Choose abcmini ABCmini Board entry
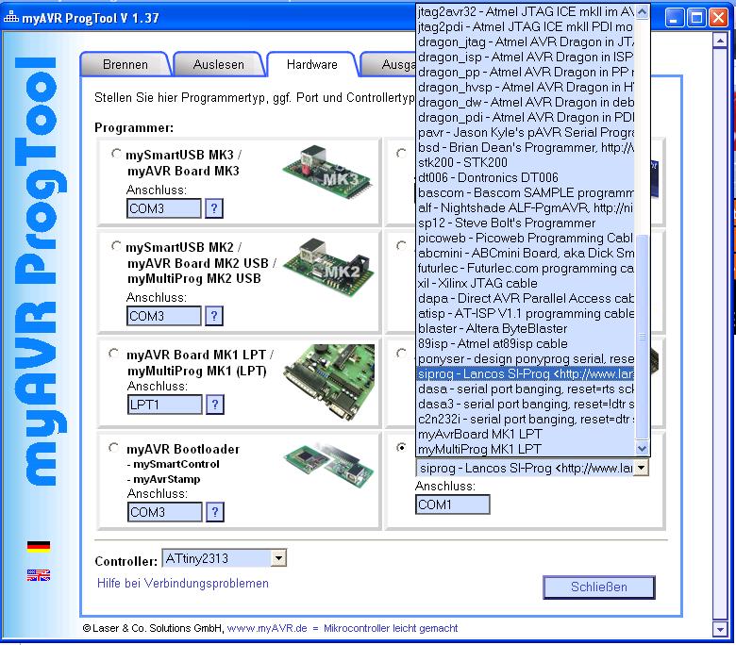Image resolution: width=736 pixels, height=645 pixels. (x=526, y=253)
